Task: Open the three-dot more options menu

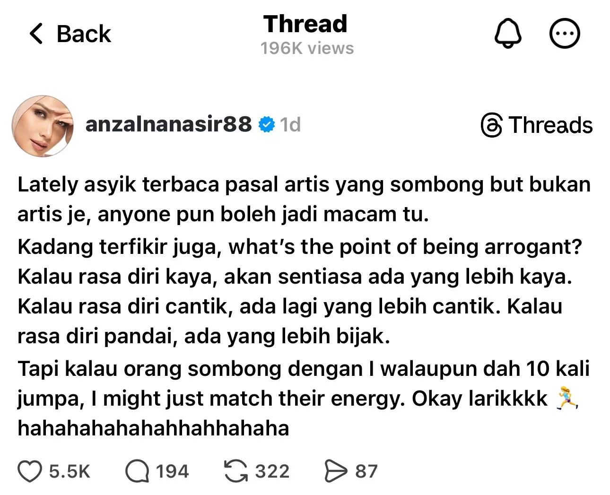Action: [565, 33]
